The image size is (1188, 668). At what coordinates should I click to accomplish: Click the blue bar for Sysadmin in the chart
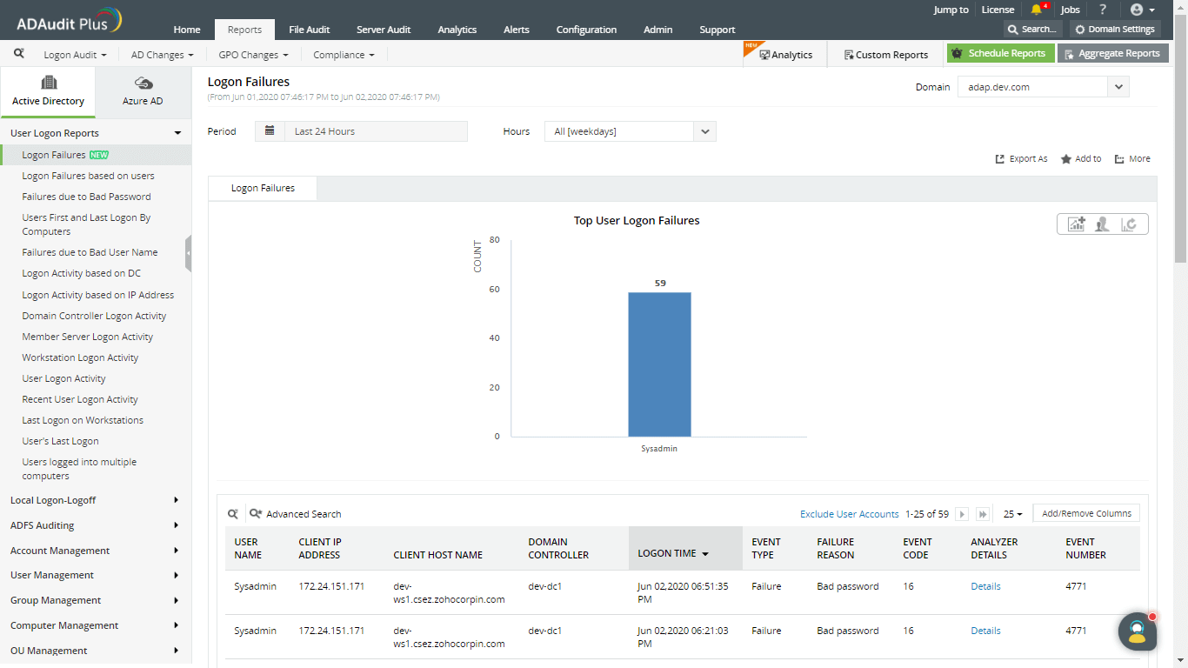(x=658, y=364)
